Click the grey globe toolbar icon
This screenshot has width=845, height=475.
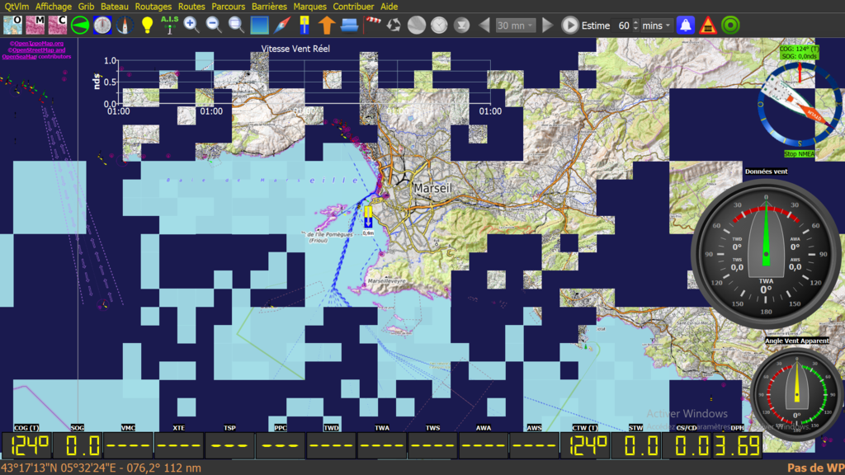point(417,26)
